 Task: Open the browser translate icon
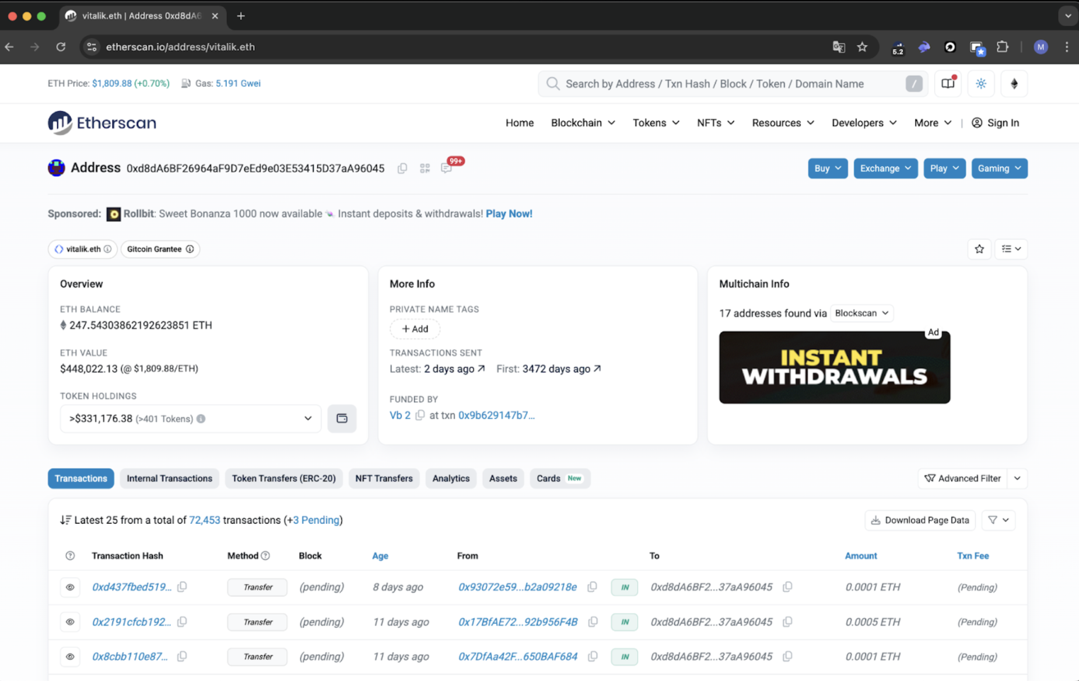click(x=839, y=47)
